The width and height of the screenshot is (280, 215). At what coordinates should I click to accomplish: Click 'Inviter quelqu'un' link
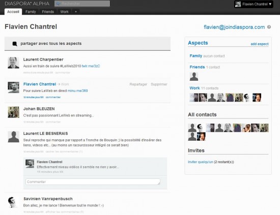pos(201,162)
